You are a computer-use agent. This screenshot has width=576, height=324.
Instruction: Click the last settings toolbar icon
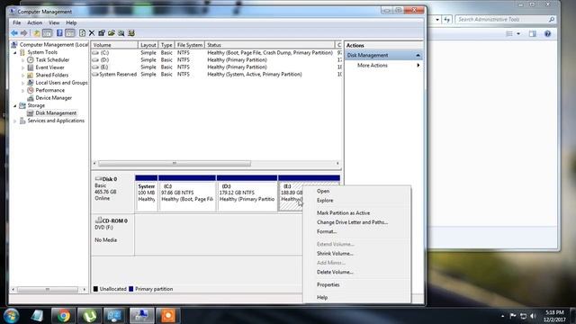(131, 33)
